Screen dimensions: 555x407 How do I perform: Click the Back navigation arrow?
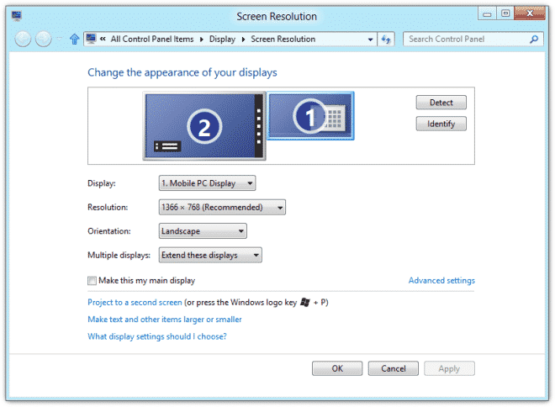coord(23,39)
